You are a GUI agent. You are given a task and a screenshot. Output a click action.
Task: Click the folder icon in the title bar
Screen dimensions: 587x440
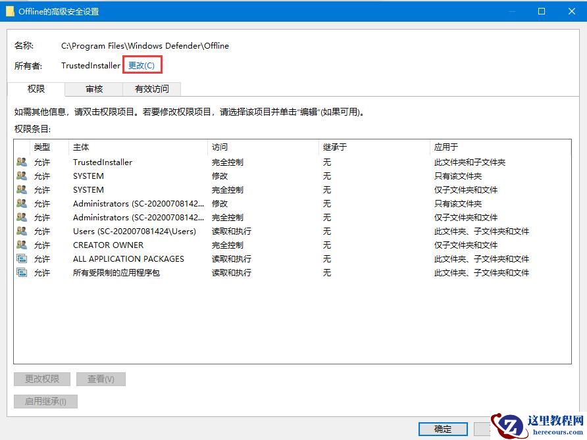[10, 11]
